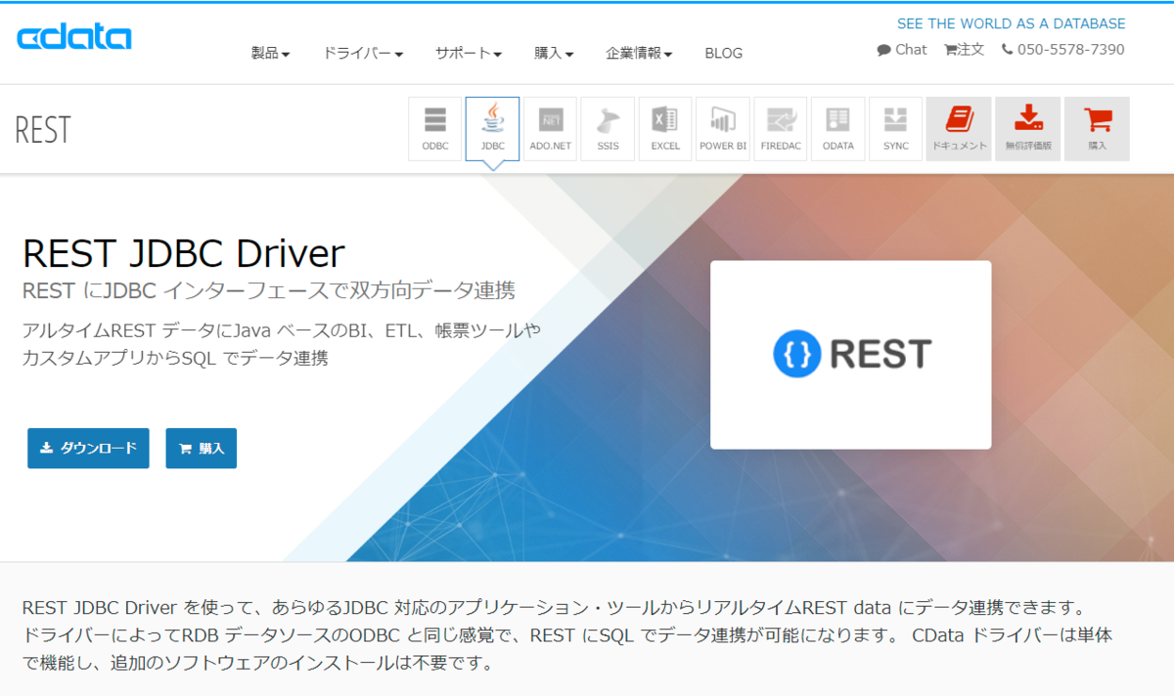Click the blue ダウンロード button

88,448
